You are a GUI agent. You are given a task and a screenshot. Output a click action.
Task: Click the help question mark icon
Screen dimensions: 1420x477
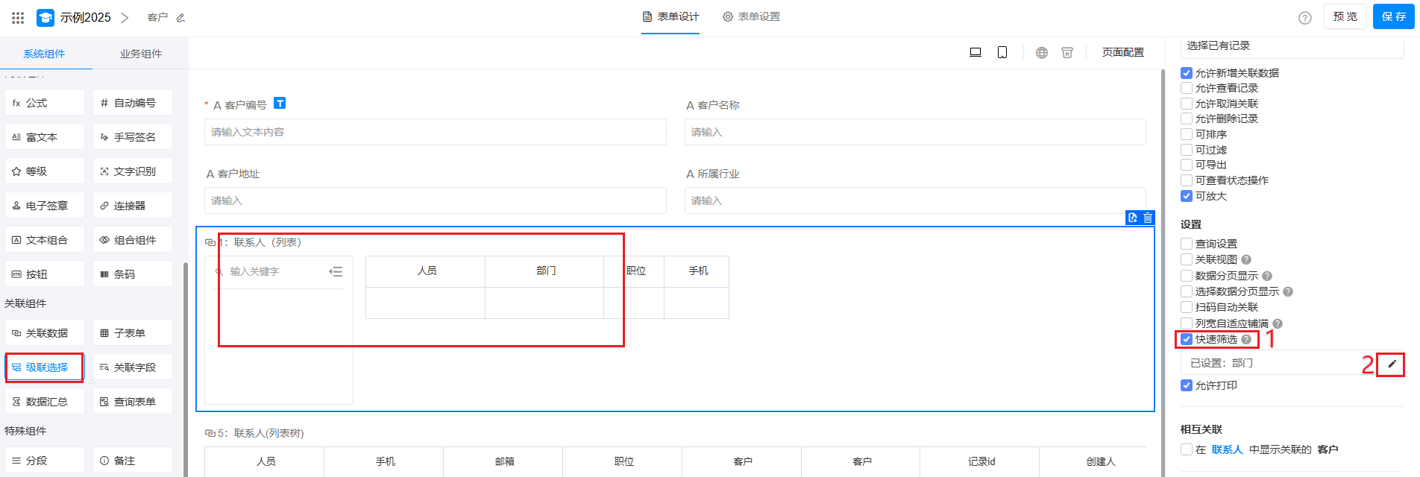(x=1304, y=18)
